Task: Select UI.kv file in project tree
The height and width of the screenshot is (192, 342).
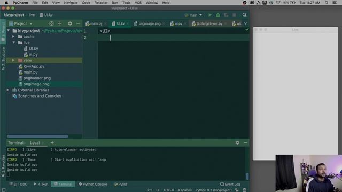Action: click(33, 49)
